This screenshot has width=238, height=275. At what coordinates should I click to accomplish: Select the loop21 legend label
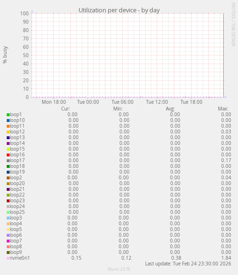click(x=17, y=189)
